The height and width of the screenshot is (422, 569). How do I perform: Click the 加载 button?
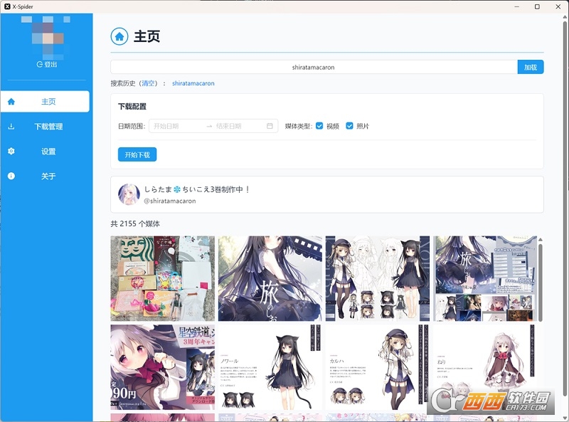(x=531, y=67)
